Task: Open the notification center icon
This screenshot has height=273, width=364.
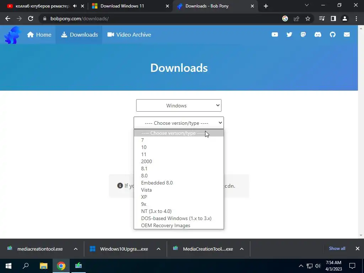Action: point(352,266)
